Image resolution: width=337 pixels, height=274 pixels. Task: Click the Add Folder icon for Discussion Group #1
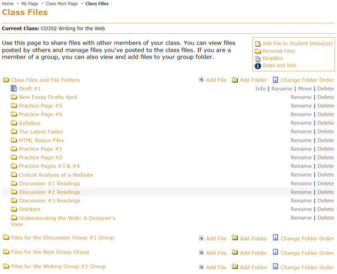[235, 238]
